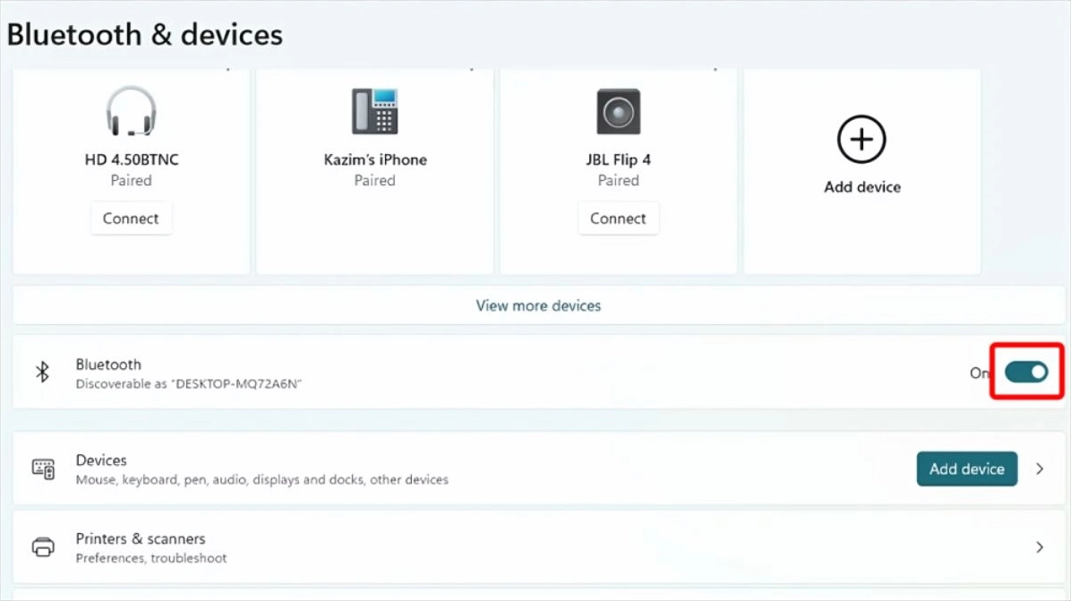
Task: Open the Devices settings row label
Action: [x=101, y=459]
